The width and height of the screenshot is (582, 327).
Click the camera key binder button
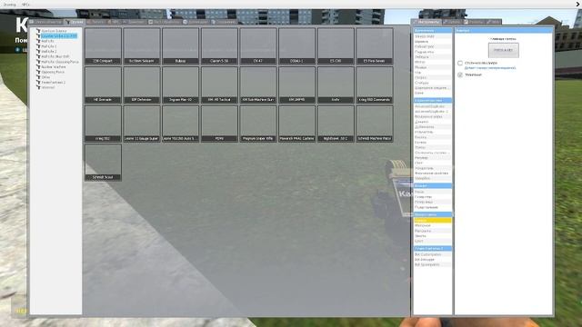[503, 50]
